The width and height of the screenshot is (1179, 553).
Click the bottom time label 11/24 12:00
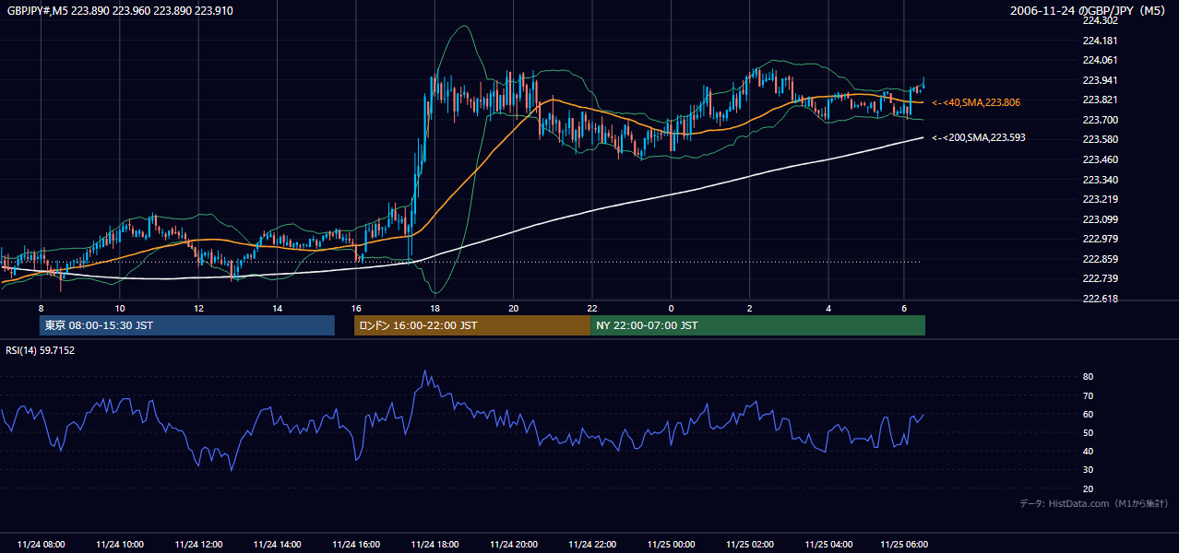[x=198, y=544]
